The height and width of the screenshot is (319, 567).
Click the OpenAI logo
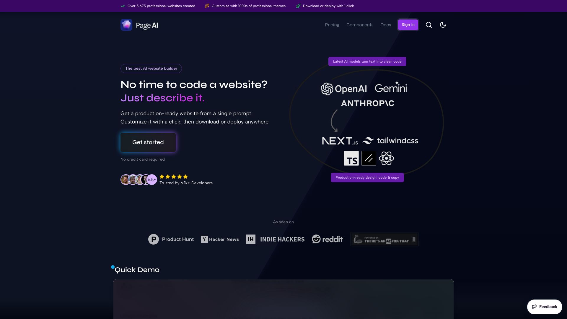(x=344, y=89)
